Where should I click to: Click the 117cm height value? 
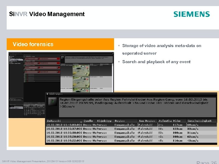(177, 125)
